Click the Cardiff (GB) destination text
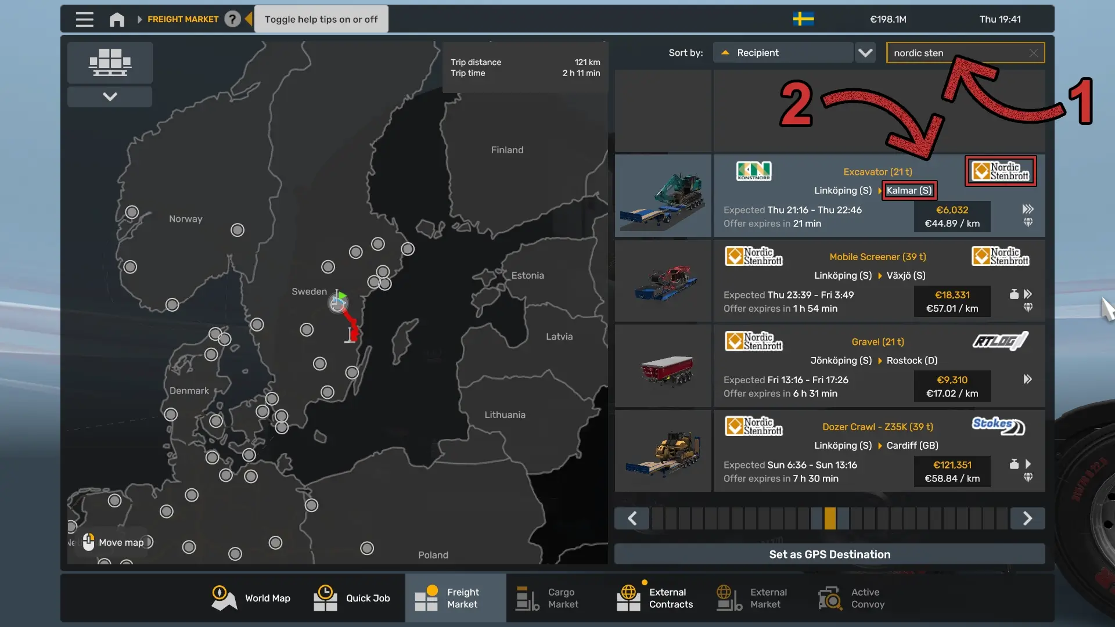This screenshot has height=627, width=1115. (912, 445)
